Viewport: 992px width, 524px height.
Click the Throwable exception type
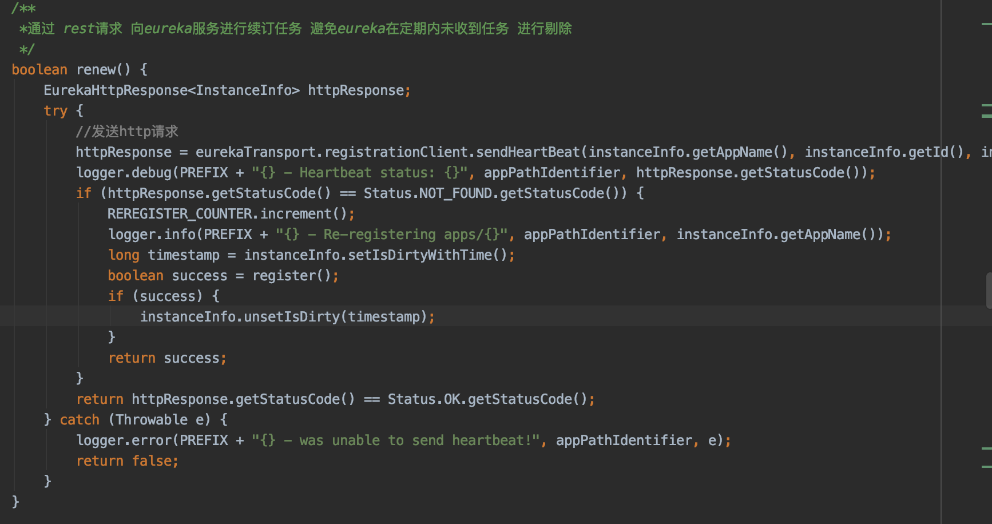click(152, 420)
